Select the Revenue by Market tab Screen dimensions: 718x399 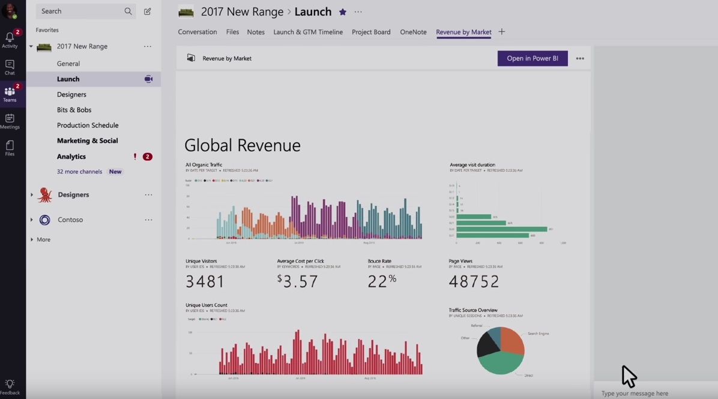pos(463,32)
